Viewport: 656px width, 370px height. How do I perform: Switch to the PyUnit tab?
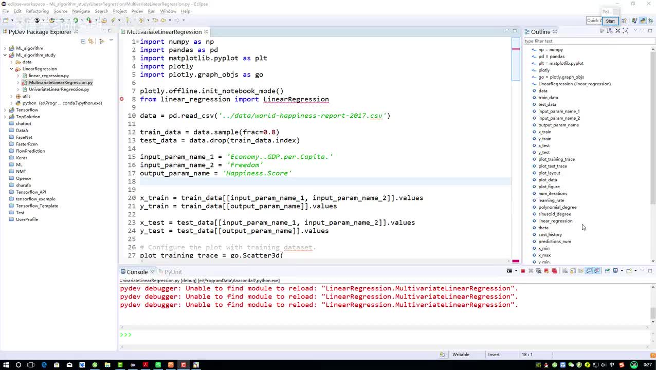(x=170, y=272)
